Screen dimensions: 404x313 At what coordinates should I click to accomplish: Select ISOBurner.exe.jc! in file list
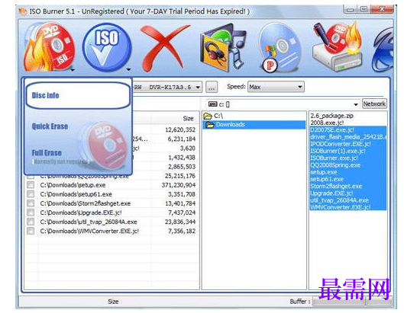pos(335,158)
